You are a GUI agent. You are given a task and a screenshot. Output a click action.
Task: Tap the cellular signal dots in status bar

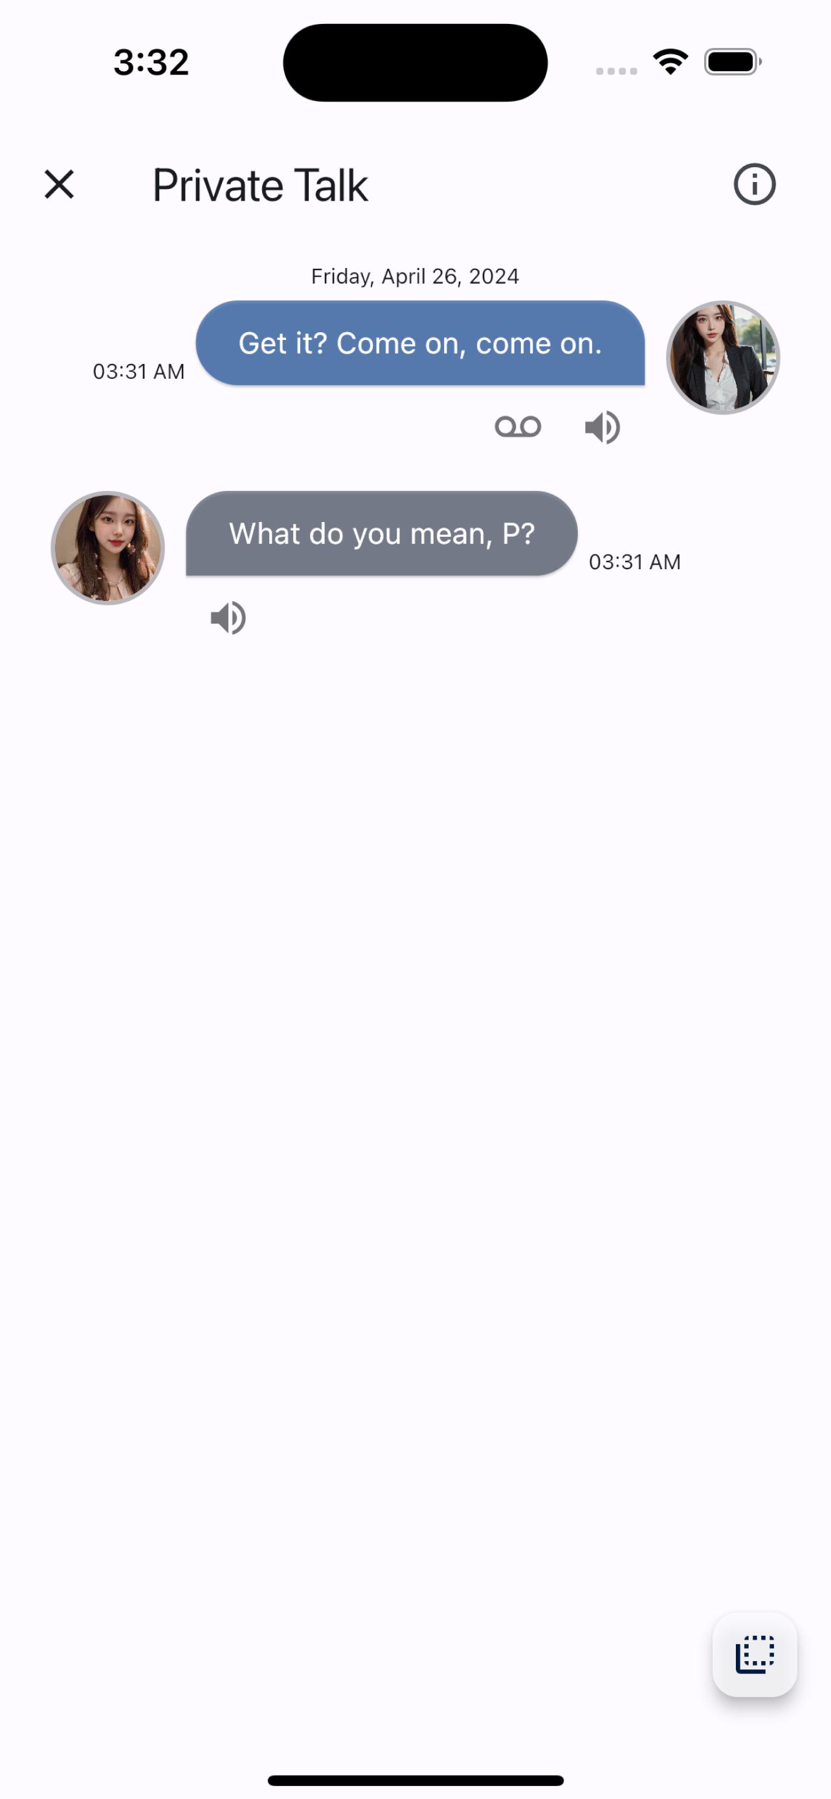pyautogui.click(x=617, y=71)
